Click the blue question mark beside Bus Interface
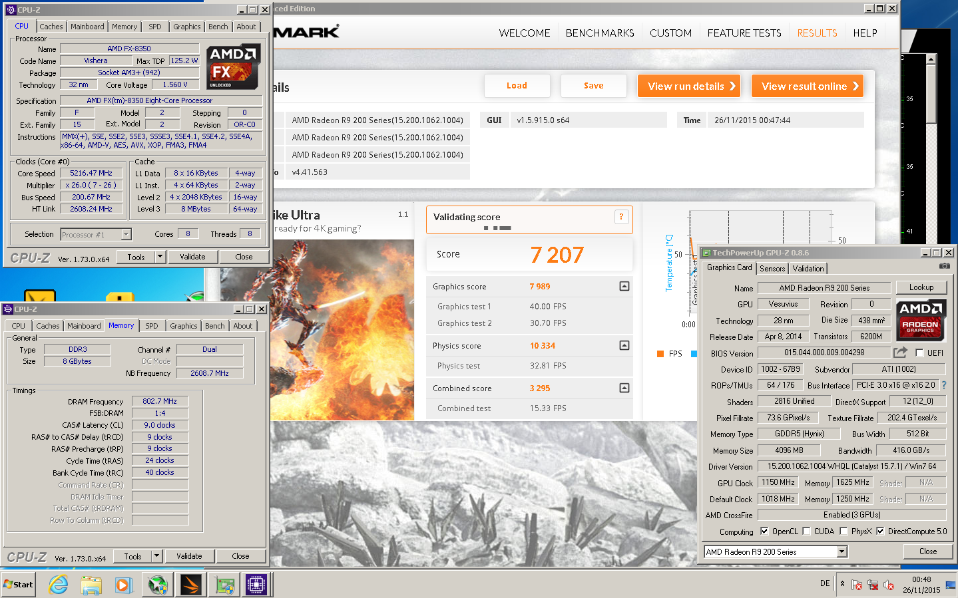The width and height of the screenshot is (958, 598). pos(943,385)
